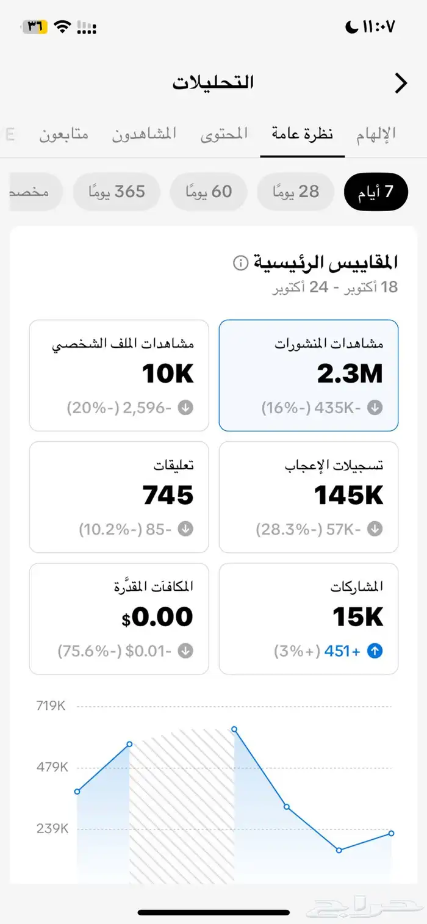Select the 365 يومًا time range

pos(116,192)
